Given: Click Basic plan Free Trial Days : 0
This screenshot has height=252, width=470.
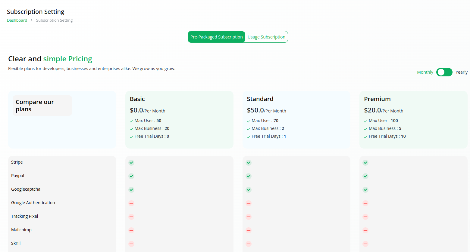Looking at the screenshot, I should tap(149, 136).
